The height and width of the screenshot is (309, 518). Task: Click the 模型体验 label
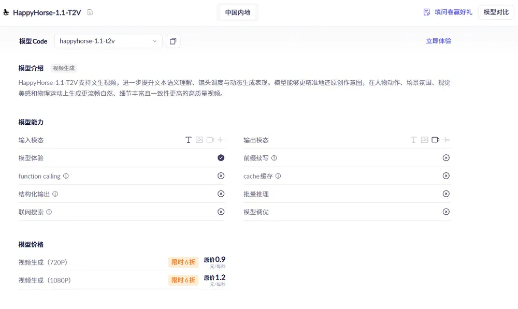[x=31, y=158]
